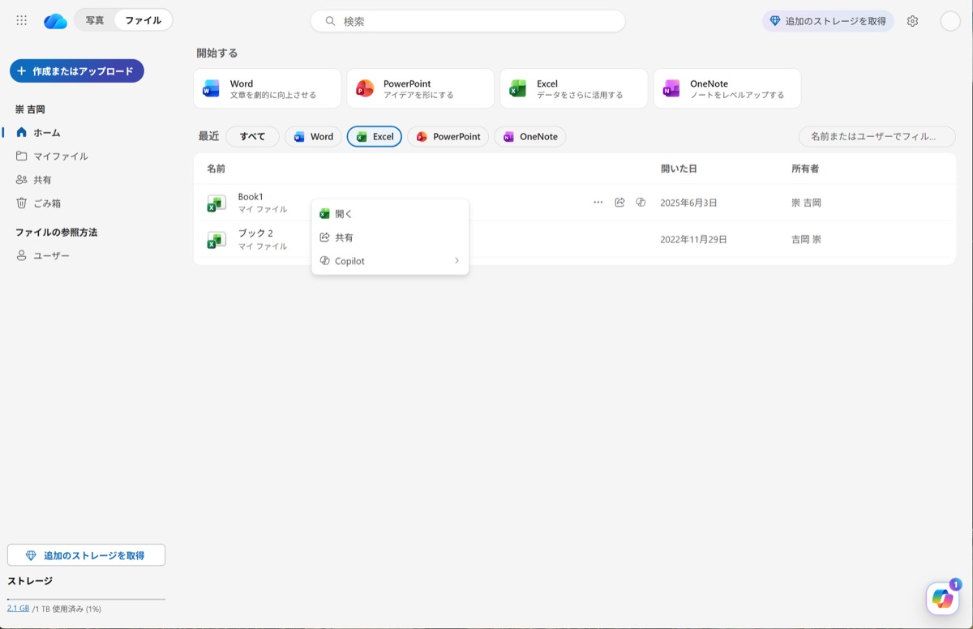The width and height of the screenshot is (973, 629).
Task: Click the OneDrive cloud logo
Action: tap(55, 21)
